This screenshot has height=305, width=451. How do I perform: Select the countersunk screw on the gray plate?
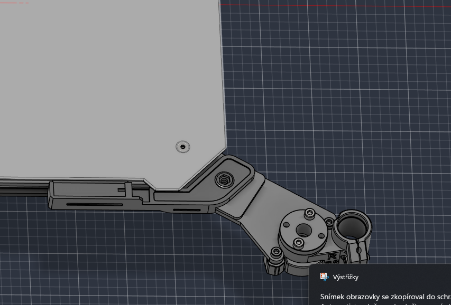183,147
